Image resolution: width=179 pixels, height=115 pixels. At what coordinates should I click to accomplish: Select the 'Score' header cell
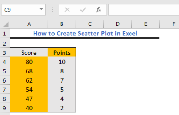(29, 52)
